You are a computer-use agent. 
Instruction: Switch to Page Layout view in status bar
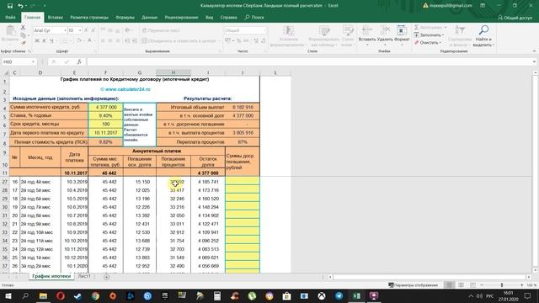tap(461, 285)
